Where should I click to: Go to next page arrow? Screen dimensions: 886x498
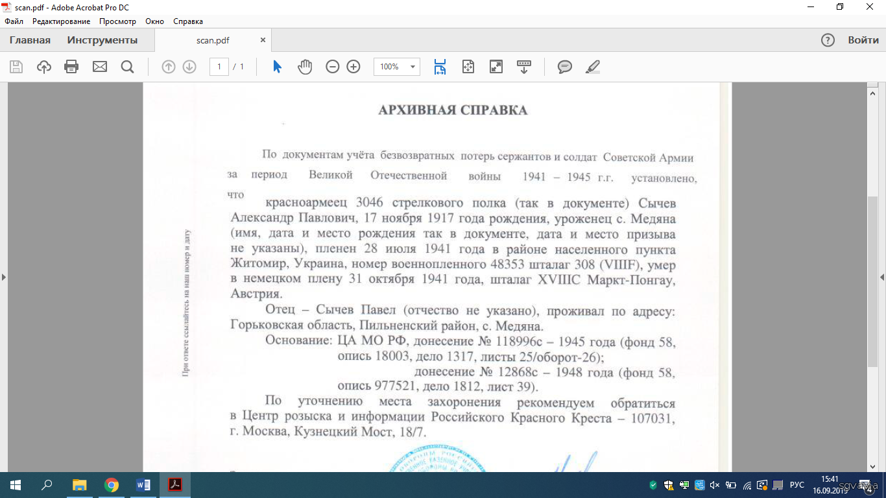(x=189, y=67)
